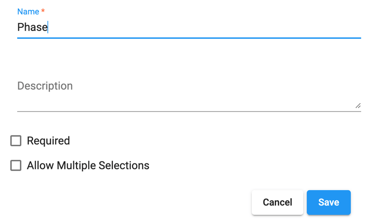Click the blue underline below Name field

[x=189, y=38]
